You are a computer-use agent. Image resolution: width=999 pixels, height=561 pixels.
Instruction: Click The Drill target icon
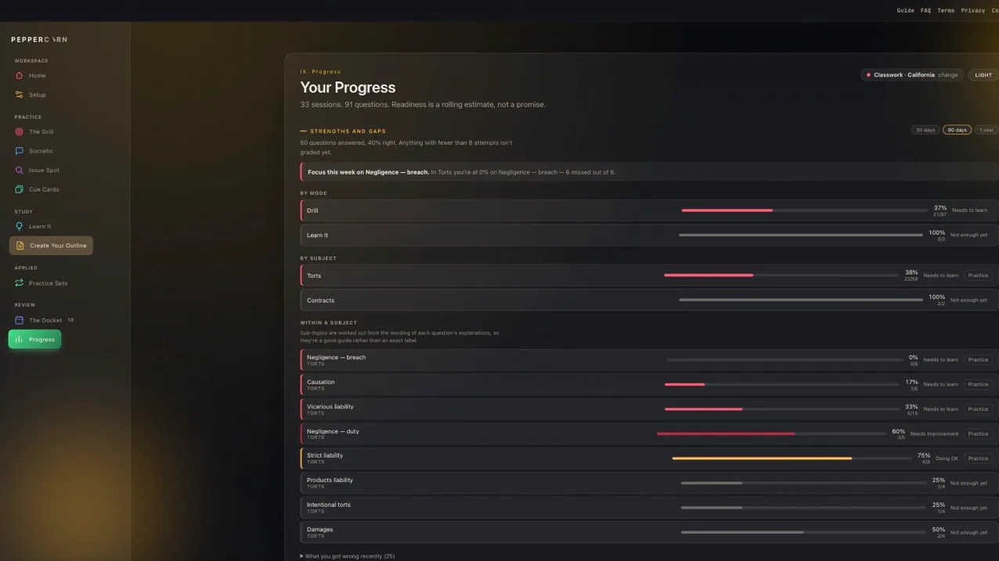tap(19, 132)
